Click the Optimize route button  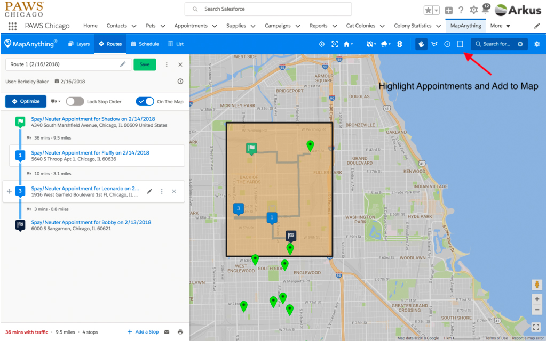[x=26, y=101]
